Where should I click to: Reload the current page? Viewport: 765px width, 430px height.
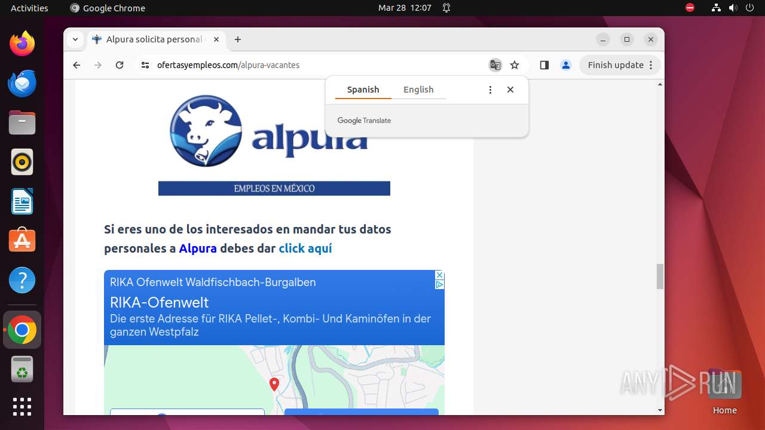click(120, 65)
